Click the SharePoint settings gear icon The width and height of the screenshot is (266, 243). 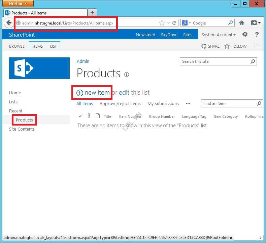pos(245,35)
